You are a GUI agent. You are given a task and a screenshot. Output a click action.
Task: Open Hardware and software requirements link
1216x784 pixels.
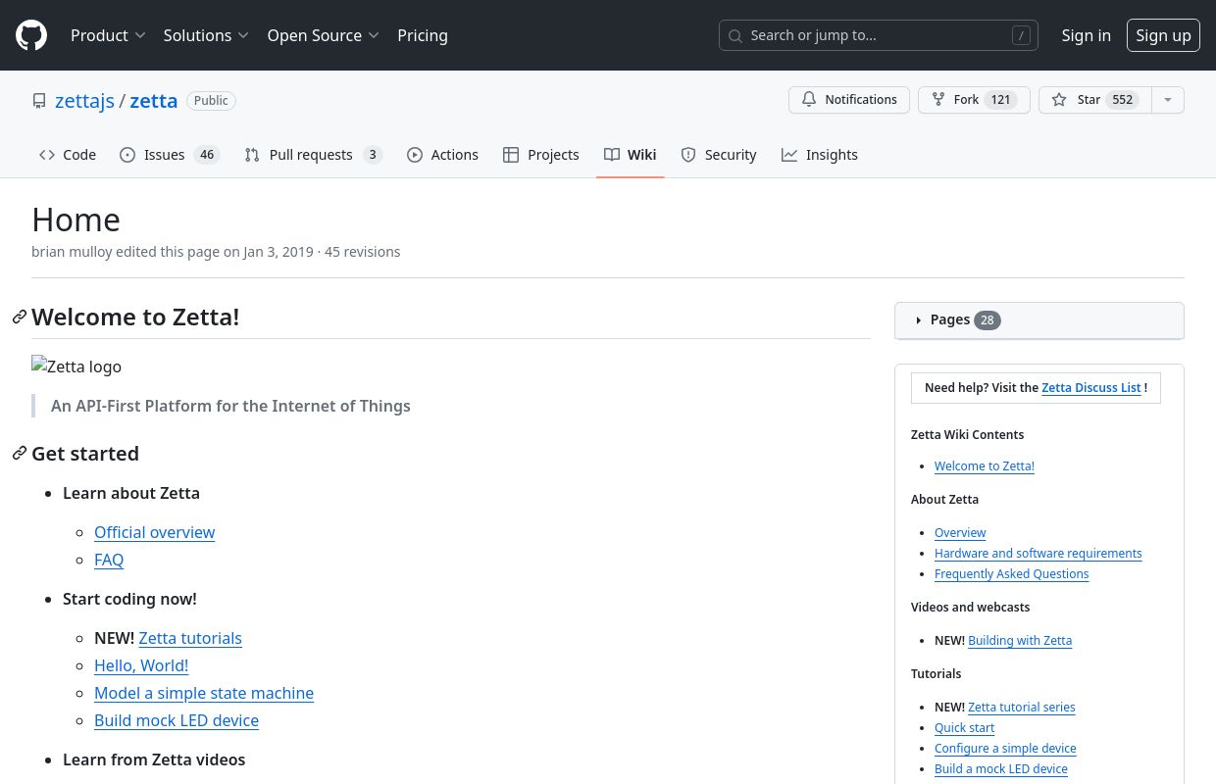(x=1039, y=554)
